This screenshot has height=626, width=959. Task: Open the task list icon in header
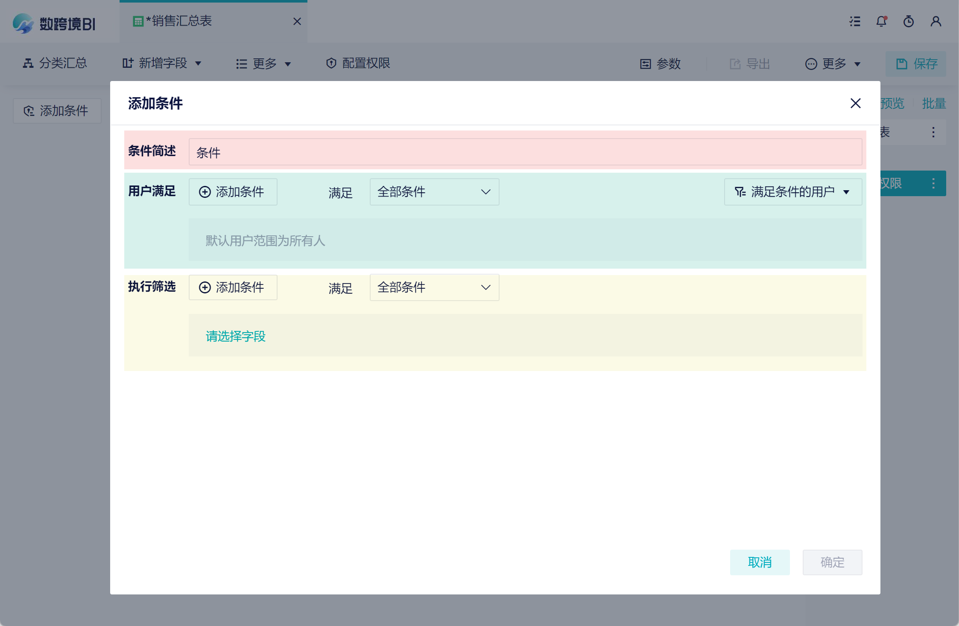(855, 21)
